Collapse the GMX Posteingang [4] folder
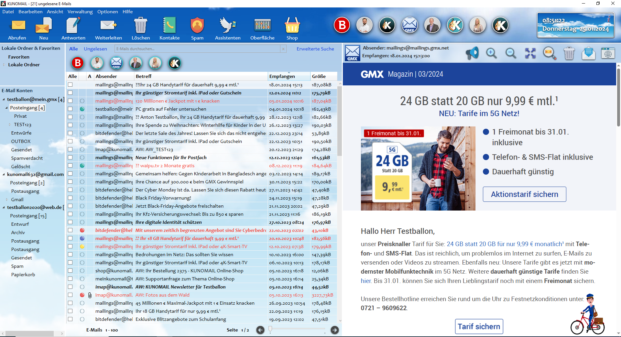The height and width of the screenshot is (337, 621). (6, 108)
